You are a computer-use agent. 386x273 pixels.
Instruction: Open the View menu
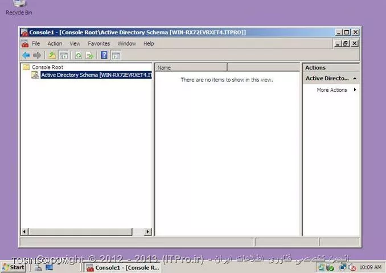coord(75,44)
